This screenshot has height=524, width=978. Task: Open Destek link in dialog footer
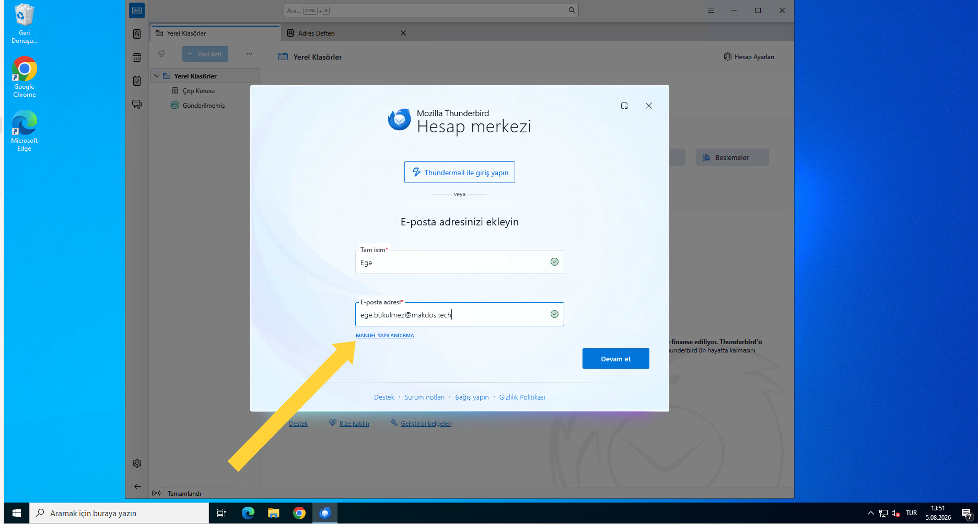(x=384, y=397)
